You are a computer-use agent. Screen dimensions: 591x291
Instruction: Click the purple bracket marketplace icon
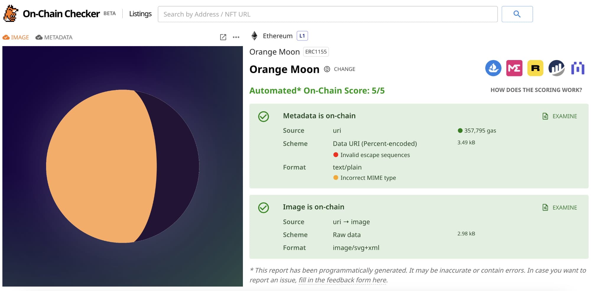coord(578,68)
